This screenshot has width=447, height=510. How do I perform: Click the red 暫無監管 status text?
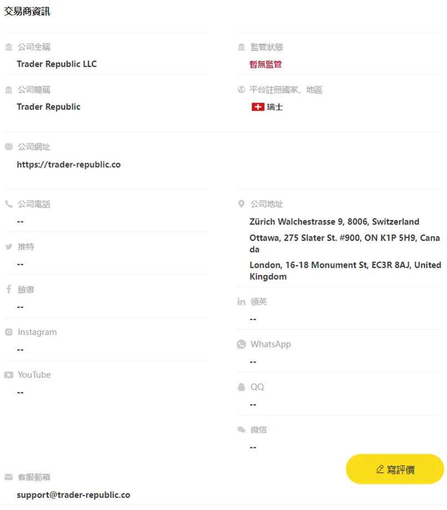[266, 64]
